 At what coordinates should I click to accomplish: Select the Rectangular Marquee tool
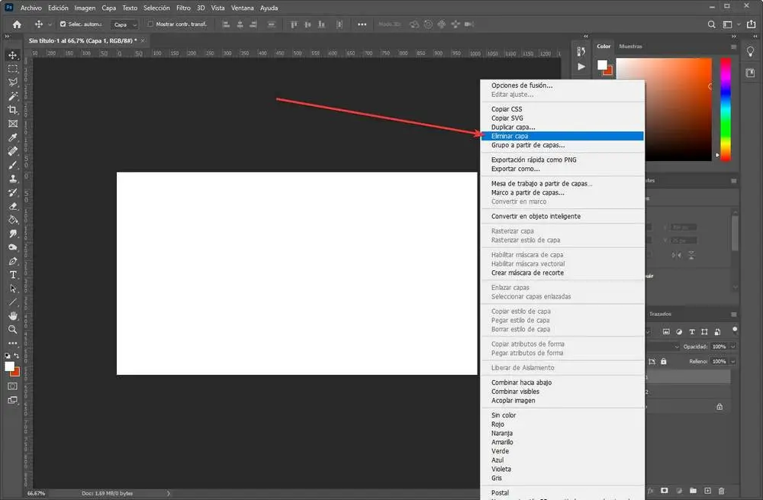click(x=13, y=69)
